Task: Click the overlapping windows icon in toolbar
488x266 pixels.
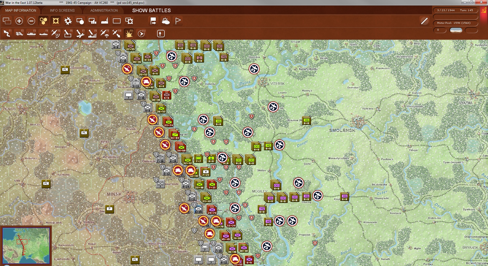Action: (7, 21)
